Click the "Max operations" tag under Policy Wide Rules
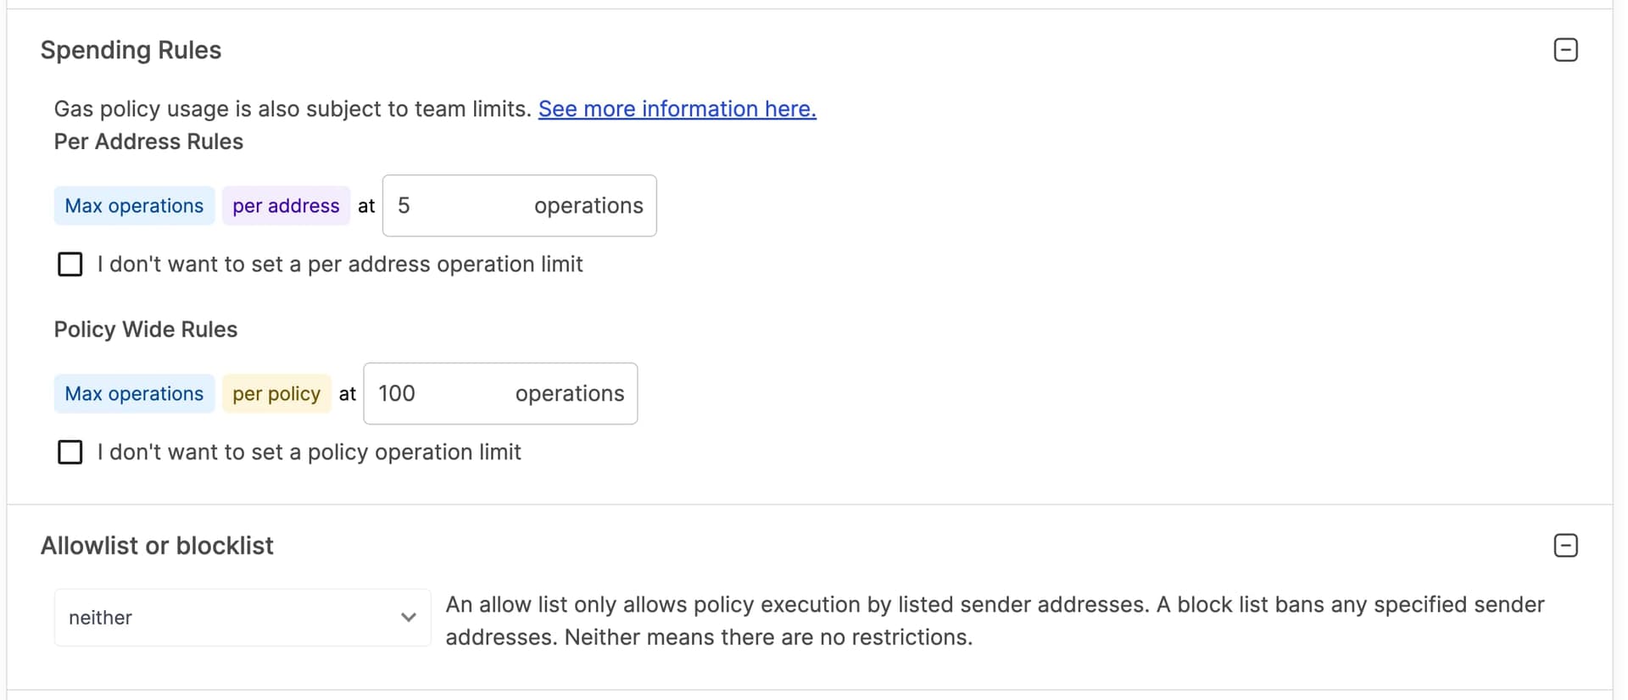The height and width of the screenshot is (700, 1628). [134, 394]
